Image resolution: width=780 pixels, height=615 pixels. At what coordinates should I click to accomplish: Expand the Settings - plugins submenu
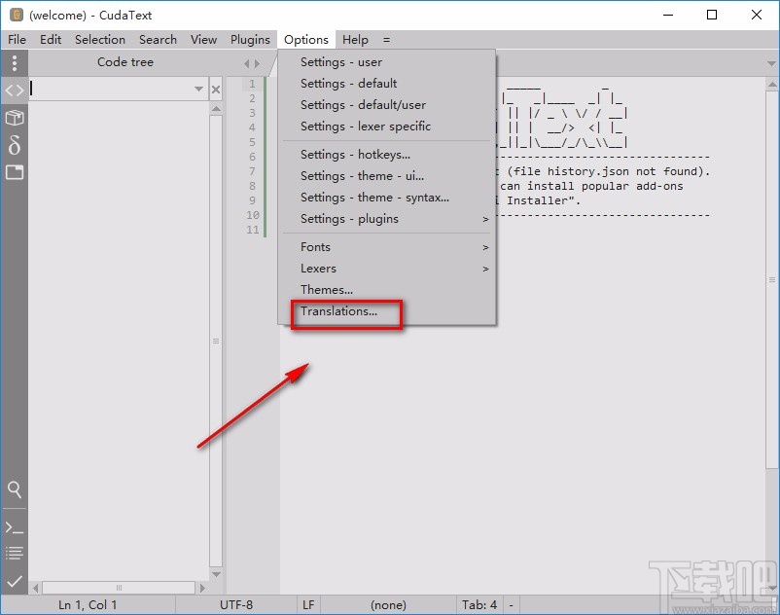coord(485,219)
